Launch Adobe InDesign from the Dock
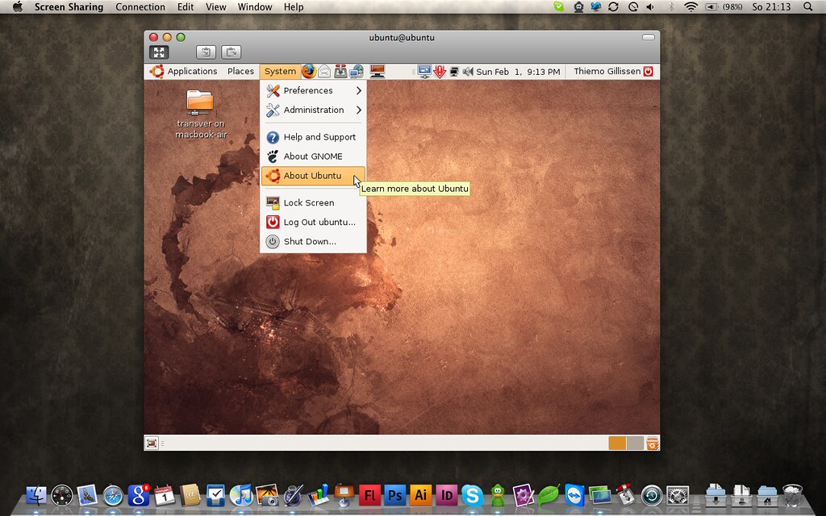Image resolution: width=826 pixels, height=516 pixels. coord(446,495)
